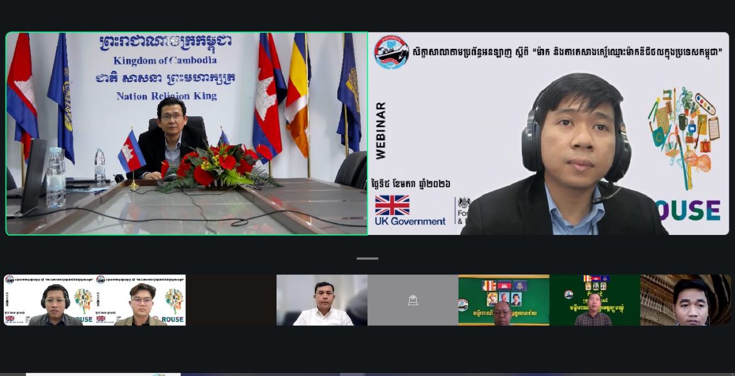Pick the second green-backdrop thumbnail with the standing participant
Image resolution: width=735 pixels, height=376 pixels.
pos(594,300)
